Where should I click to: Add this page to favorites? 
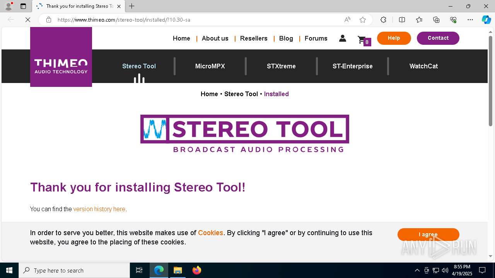coord(363,20)
